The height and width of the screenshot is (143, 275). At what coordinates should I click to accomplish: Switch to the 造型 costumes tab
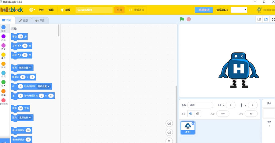click(24, 20)
